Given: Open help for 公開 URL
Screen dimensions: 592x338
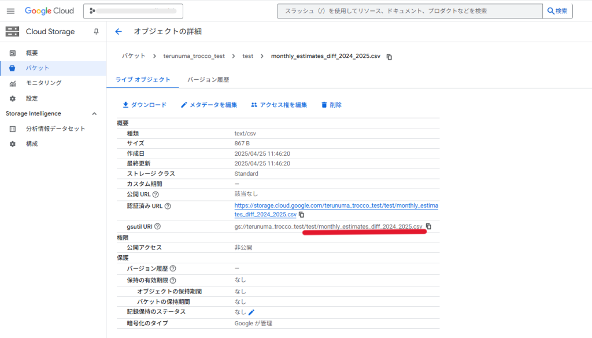Looking at the screenshot, I should [x=156, y=194].
